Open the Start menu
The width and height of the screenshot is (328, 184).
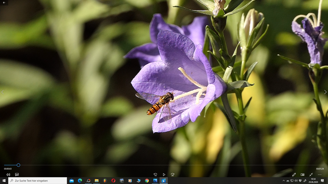pyautogui.click(x=4, y=180)
